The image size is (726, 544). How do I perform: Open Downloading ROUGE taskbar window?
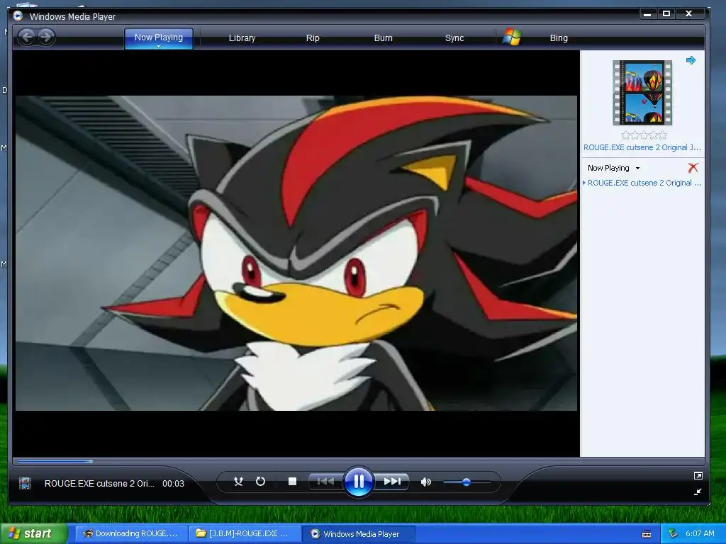(131, 533)
